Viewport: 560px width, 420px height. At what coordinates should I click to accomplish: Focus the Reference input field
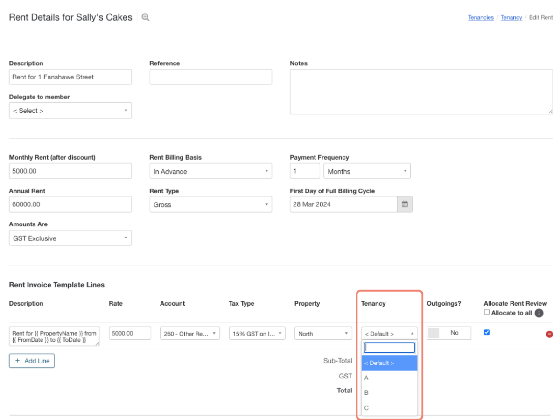(210, 77)
